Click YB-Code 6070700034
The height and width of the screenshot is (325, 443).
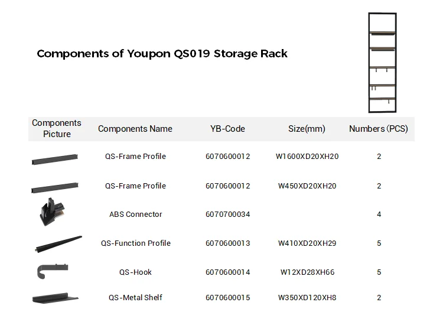[x=227, y=214]
